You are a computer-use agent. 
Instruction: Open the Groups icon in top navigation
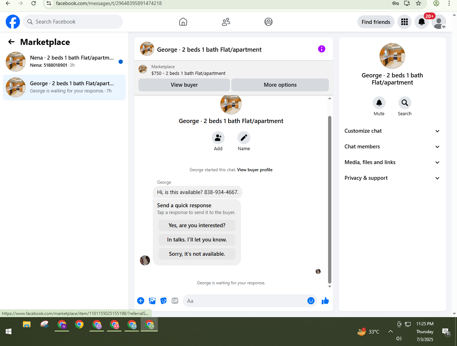[x=268, y=22]
